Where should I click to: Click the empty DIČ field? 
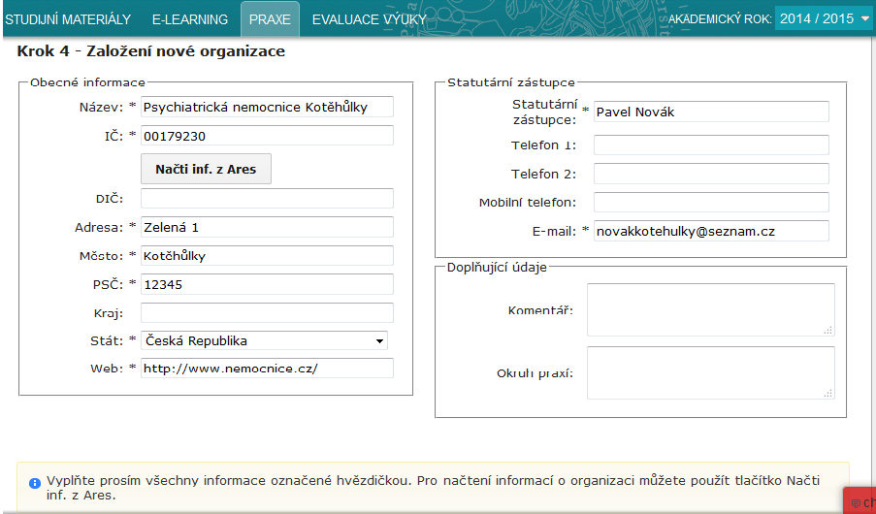267,199
